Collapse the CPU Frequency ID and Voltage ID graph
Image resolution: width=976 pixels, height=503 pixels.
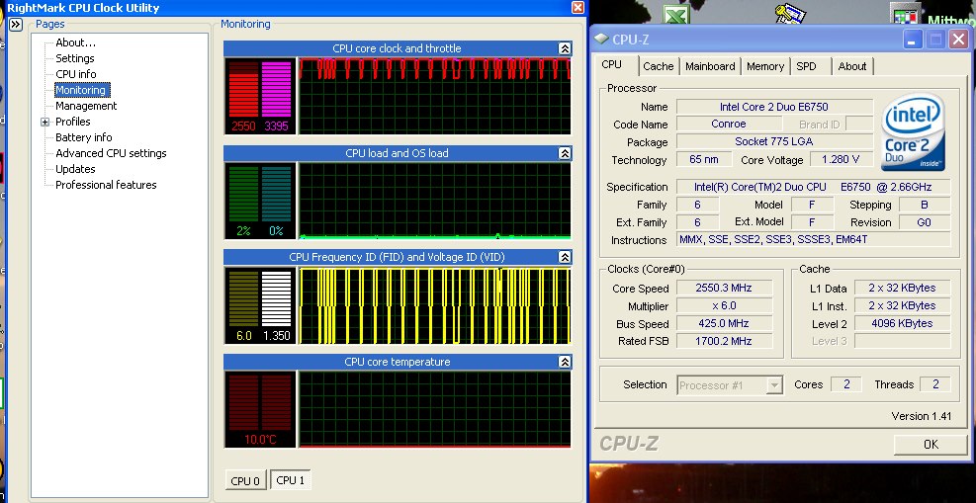[564, 257]
